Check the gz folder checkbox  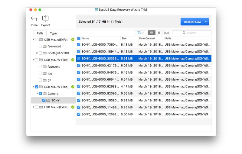[40, 80]
